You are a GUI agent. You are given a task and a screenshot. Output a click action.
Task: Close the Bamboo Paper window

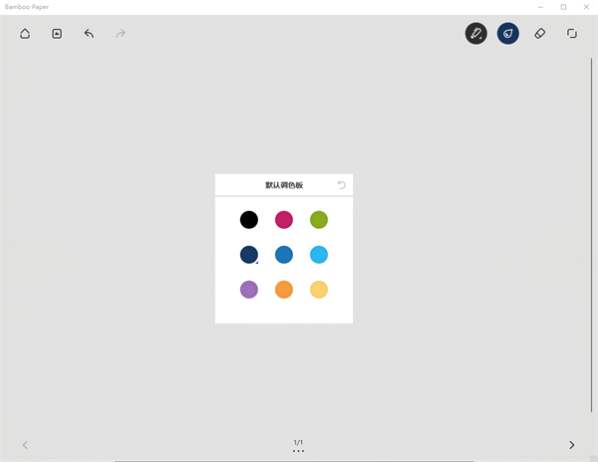[586, 7]
